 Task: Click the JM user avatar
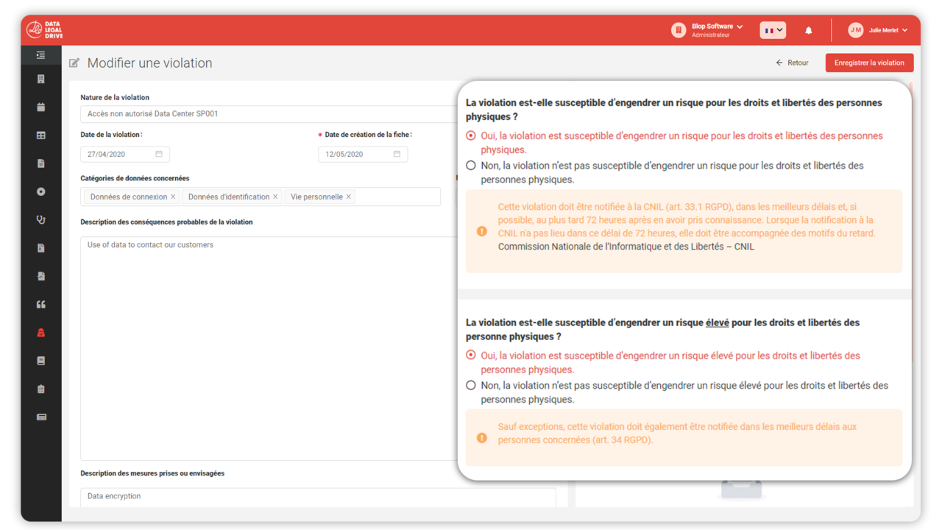click(855, 30)
